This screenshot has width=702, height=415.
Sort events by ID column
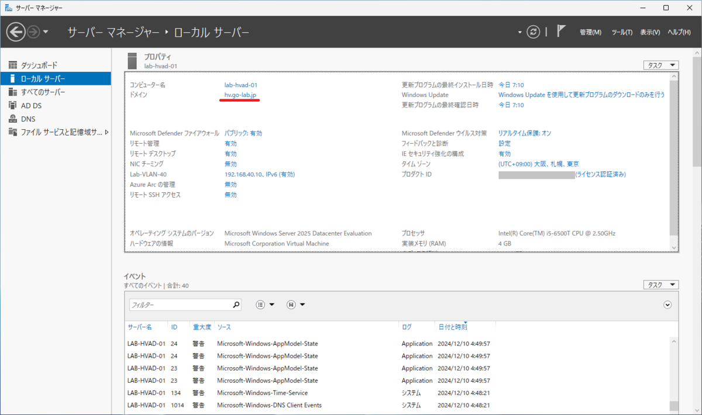(174, 327)
